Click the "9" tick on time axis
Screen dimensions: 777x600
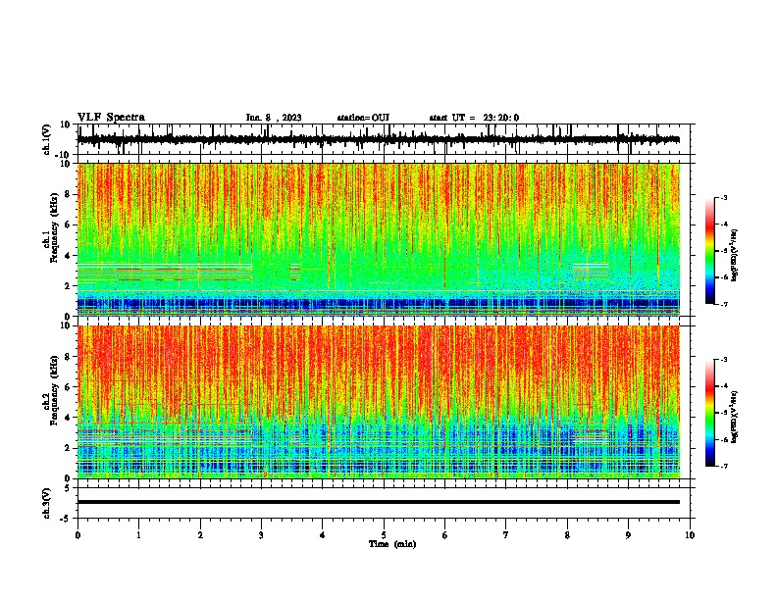[x=628, y=535]
